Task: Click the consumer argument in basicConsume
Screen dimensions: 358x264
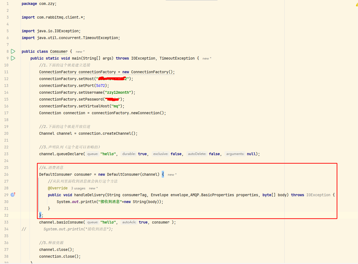Action: click(x=161, y=222)
